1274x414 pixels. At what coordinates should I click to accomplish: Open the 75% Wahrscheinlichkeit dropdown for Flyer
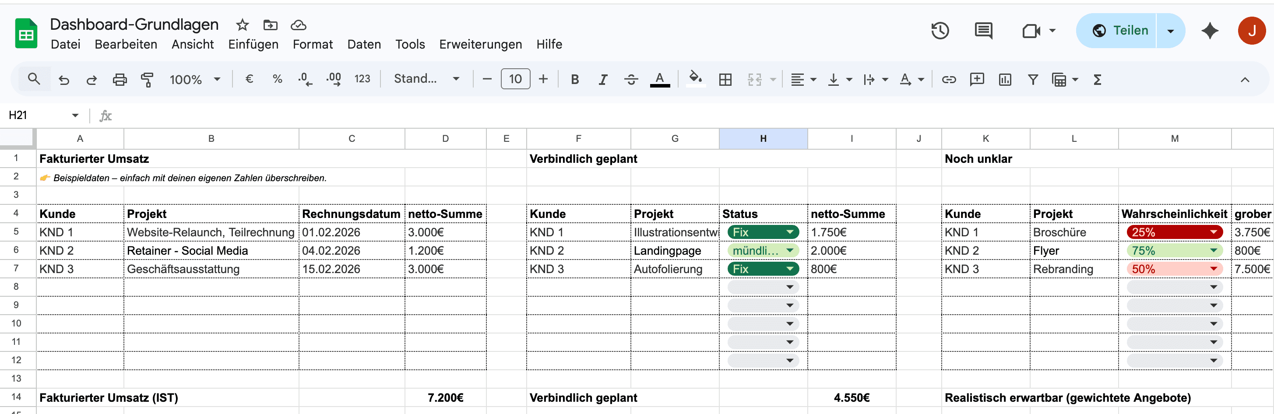pyautogui.click(x=1213, y=250)
